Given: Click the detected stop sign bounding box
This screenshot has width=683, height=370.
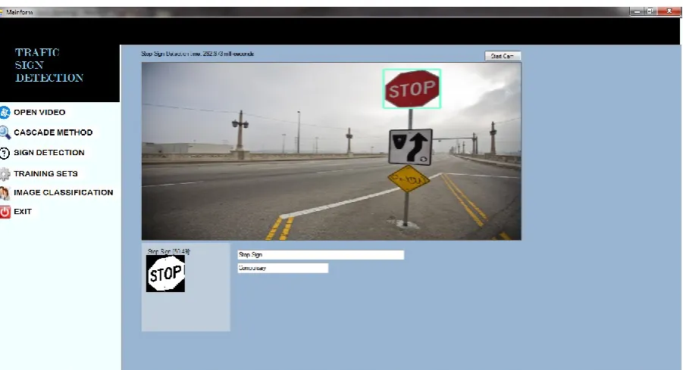Looking at the screenshot, I should coord(412,89).
